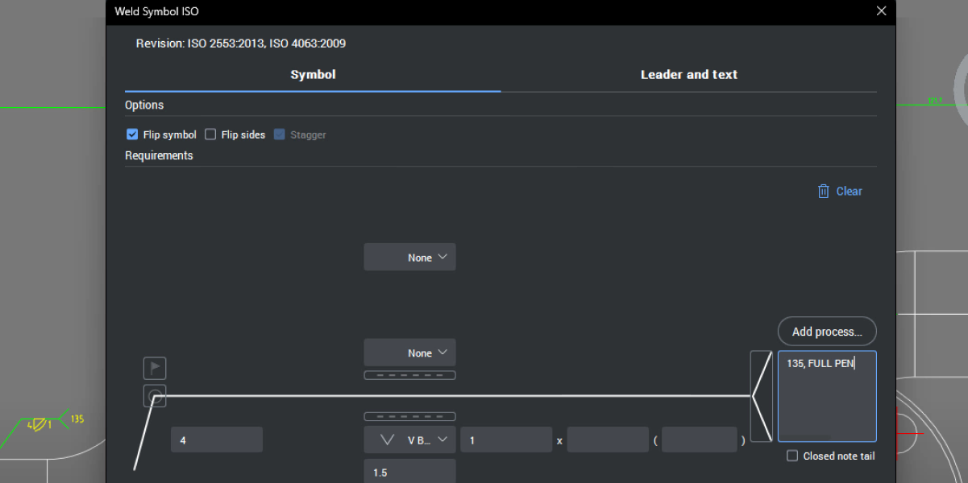Open the V Butt weld type dropdown
The width and height of the screenshot is (968, 483).
409,440
